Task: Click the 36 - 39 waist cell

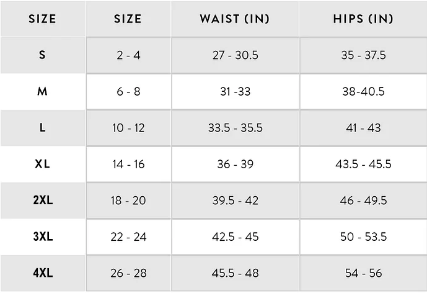Action: coord(235,165)
